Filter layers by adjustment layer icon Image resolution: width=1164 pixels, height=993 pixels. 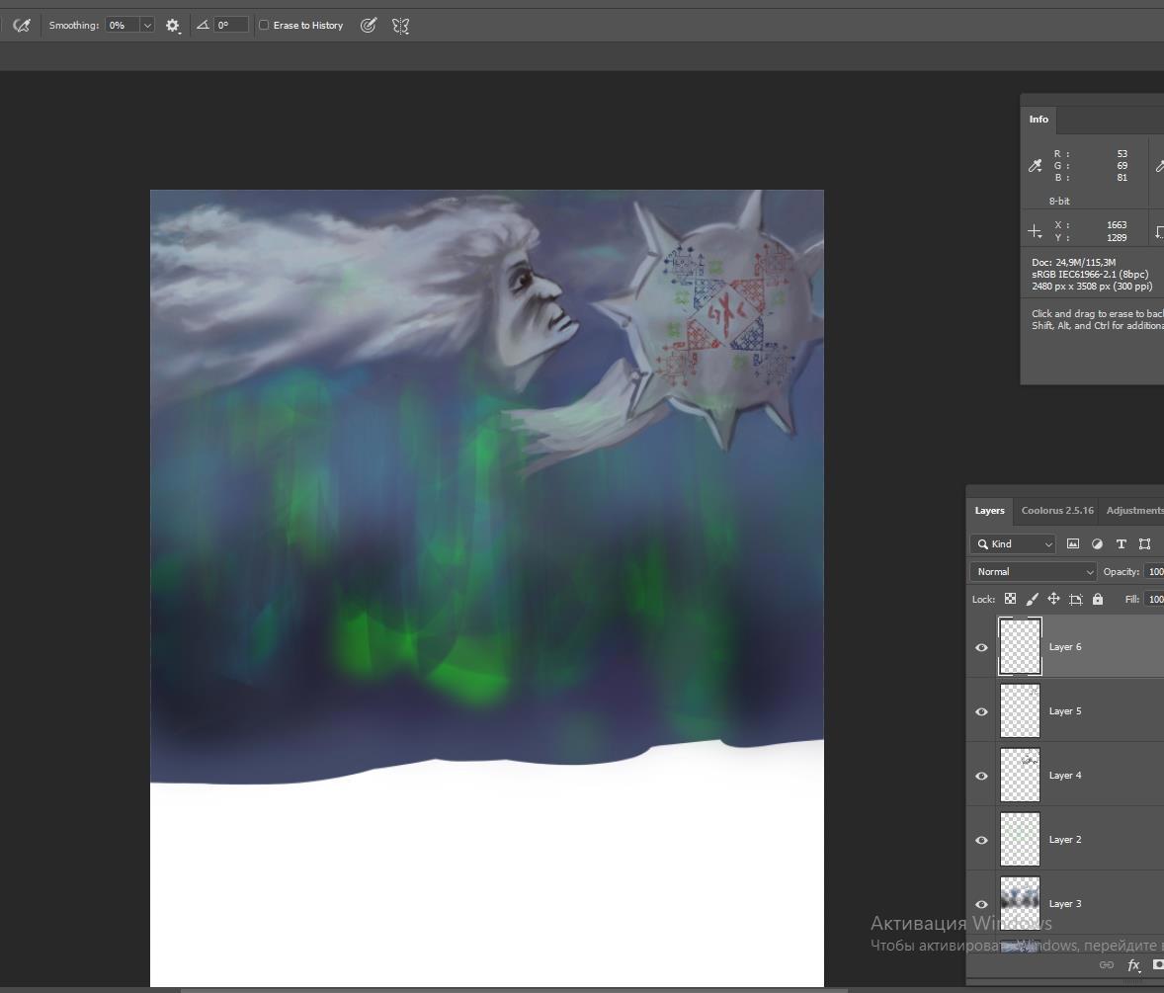1097,544
